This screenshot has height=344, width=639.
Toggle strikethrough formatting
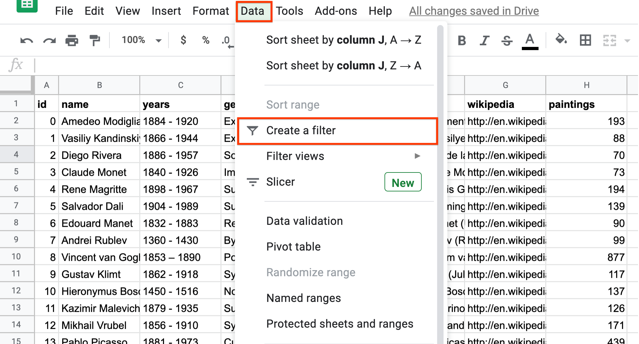tap(507, 40)
